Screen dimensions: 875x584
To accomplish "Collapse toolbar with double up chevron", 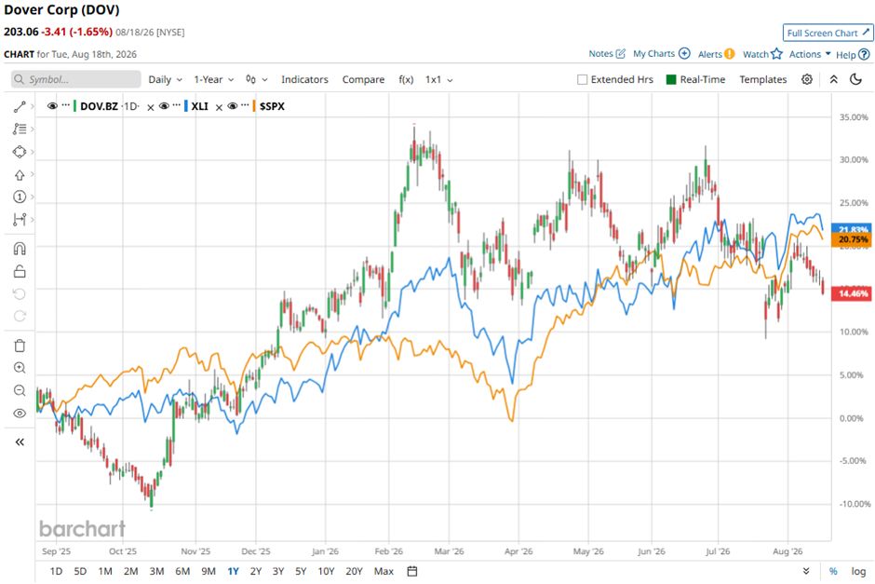I will coord(834,79).
